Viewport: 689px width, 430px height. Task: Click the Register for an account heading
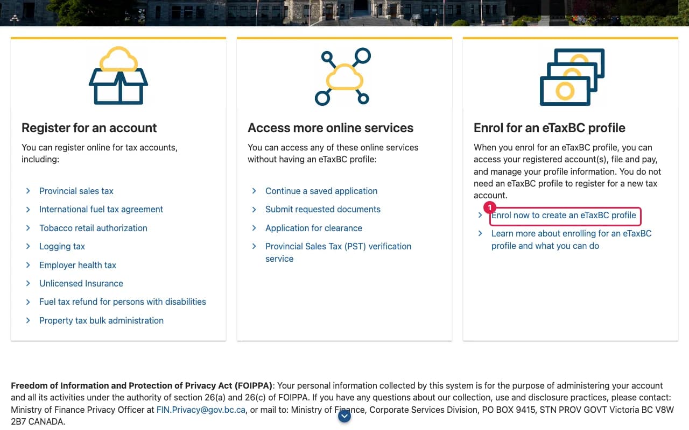pos(89,128)
